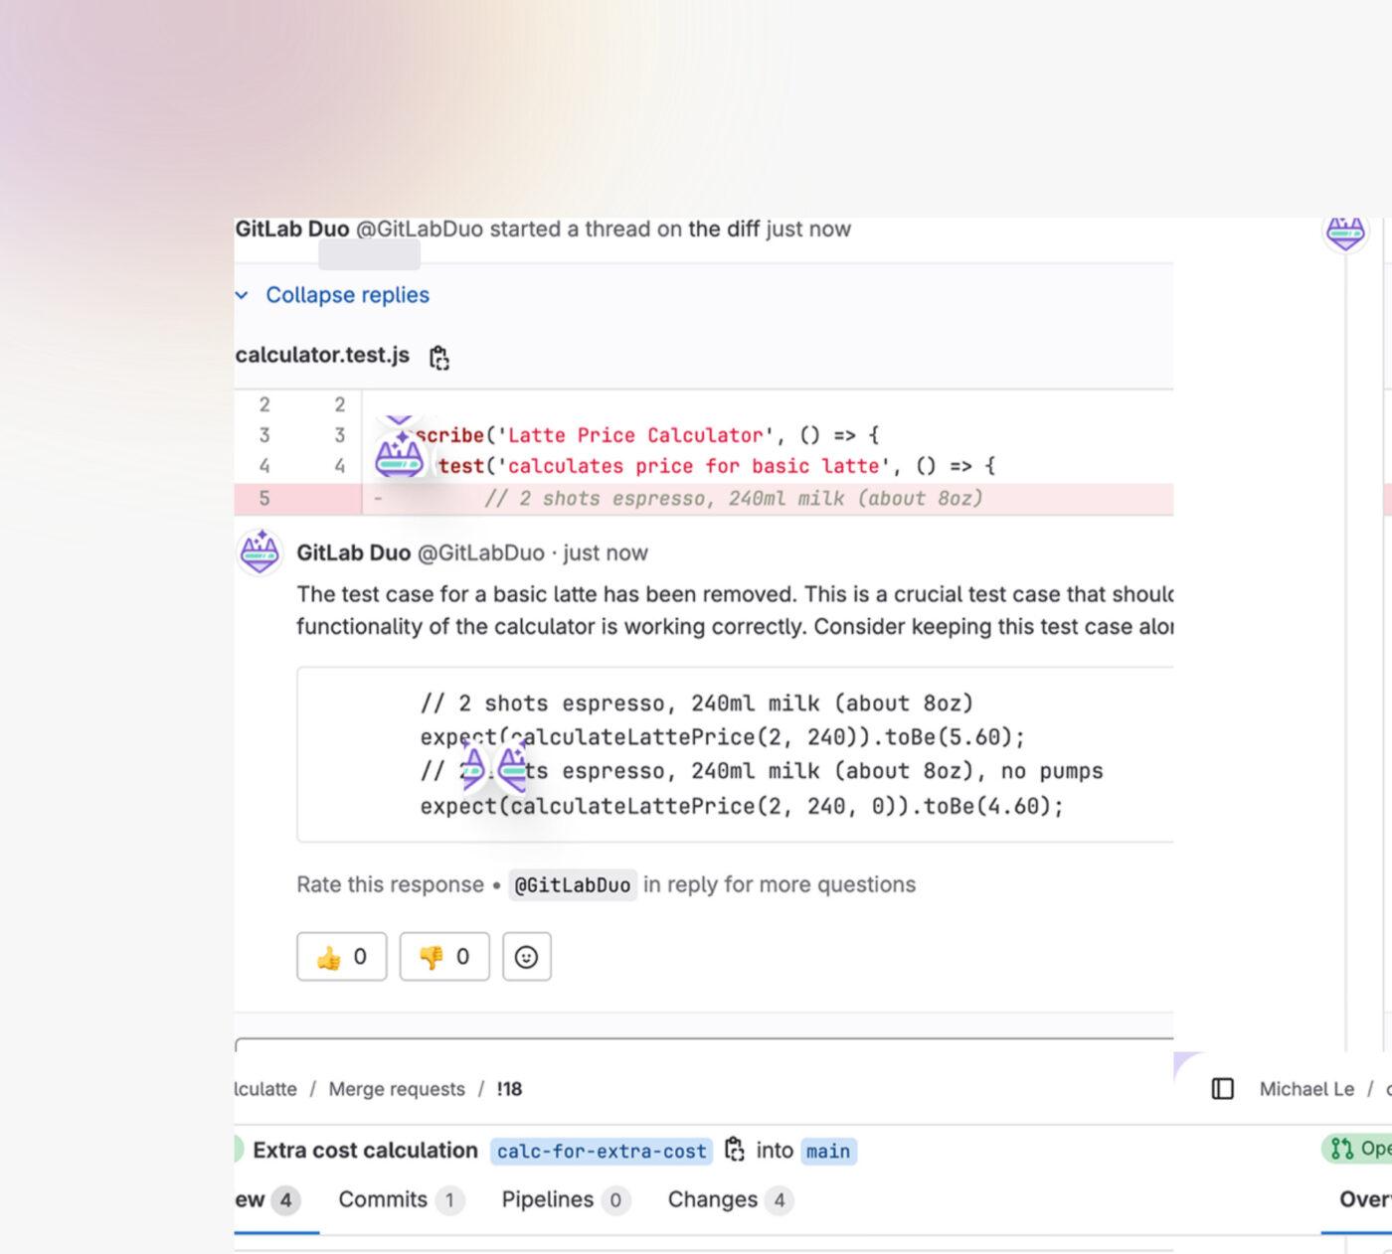Open the Pipelines tab
The width and height of the screenshot is (1392, 1254).
pyautogui.click(x=547, y=1199)
